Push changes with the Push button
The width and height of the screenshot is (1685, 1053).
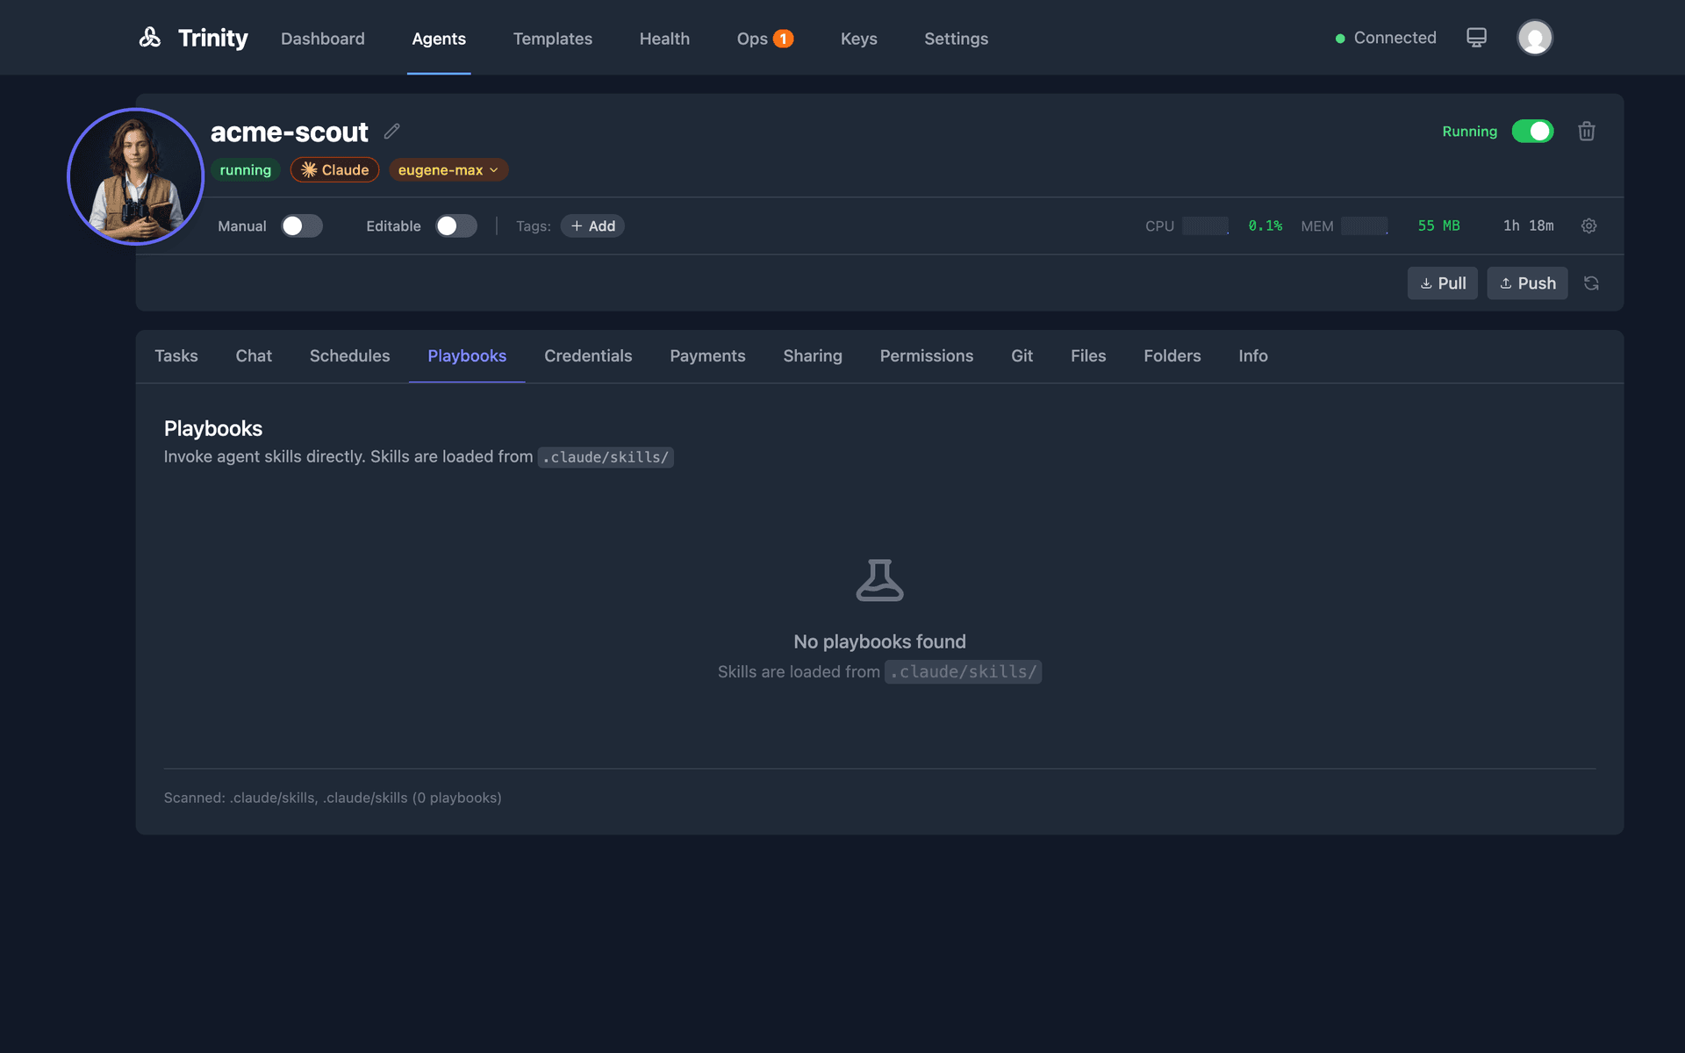tap(1527, 283)
